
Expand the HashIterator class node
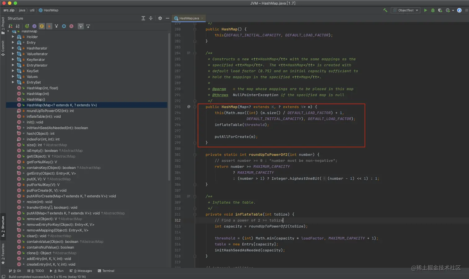point(13,48)
